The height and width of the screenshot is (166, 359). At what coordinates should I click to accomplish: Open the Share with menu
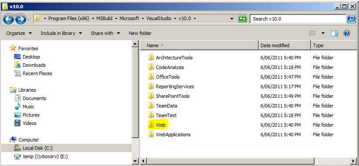click(105, 33)
